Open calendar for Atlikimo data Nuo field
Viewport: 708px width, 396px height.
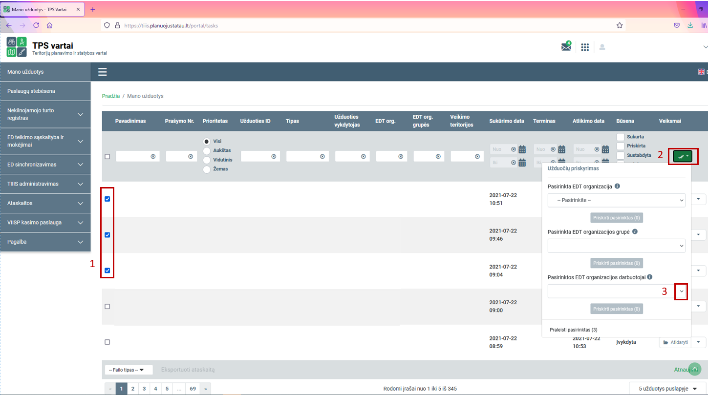605,149
